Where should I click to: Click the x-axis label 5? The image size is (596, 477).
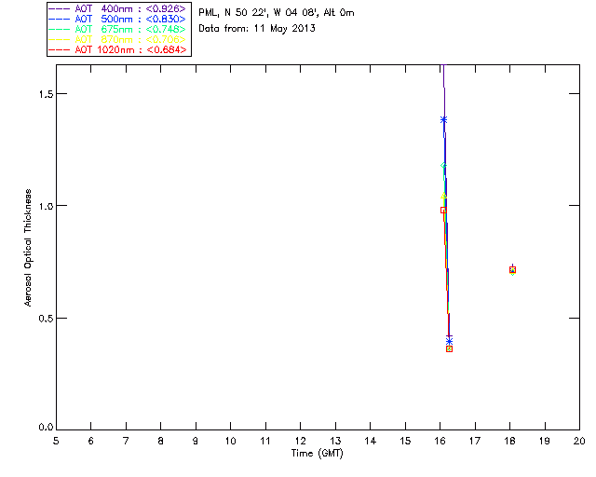[x=56, y=441]
